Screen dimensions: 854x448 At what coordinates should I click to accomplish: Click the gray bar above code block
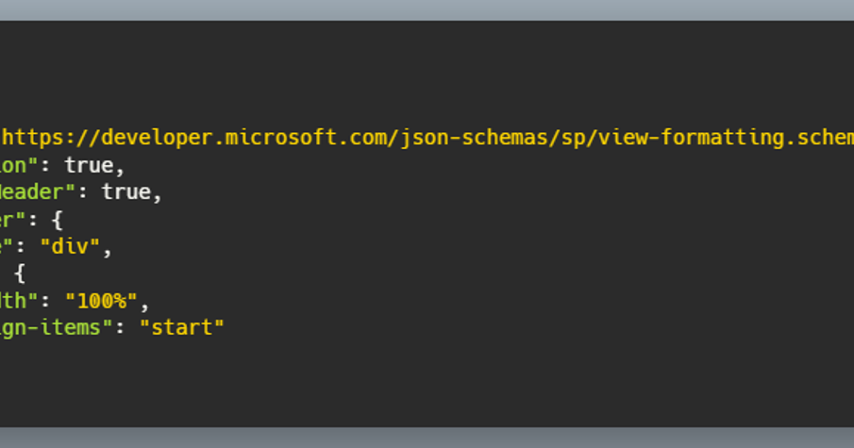pyautogui.click(x=425, y=9)
